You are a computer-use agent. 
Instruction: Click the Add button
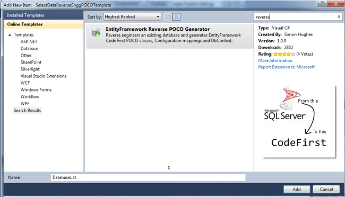(x=297, y=189)
